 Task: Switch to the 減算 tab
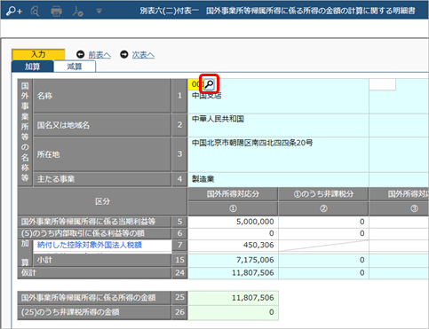tap(75, 67)
